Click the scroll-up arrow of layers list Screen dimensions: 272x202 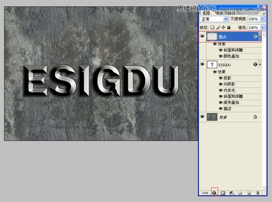coord(264,35)
